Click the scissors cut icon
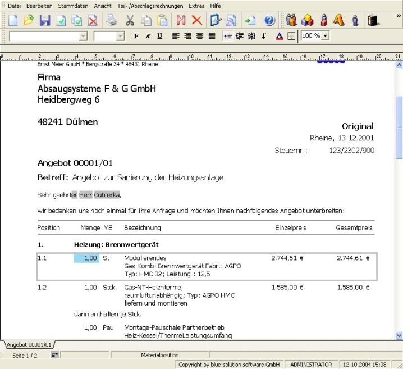Viewport: 403px width, 369px height. coord(130,21)
